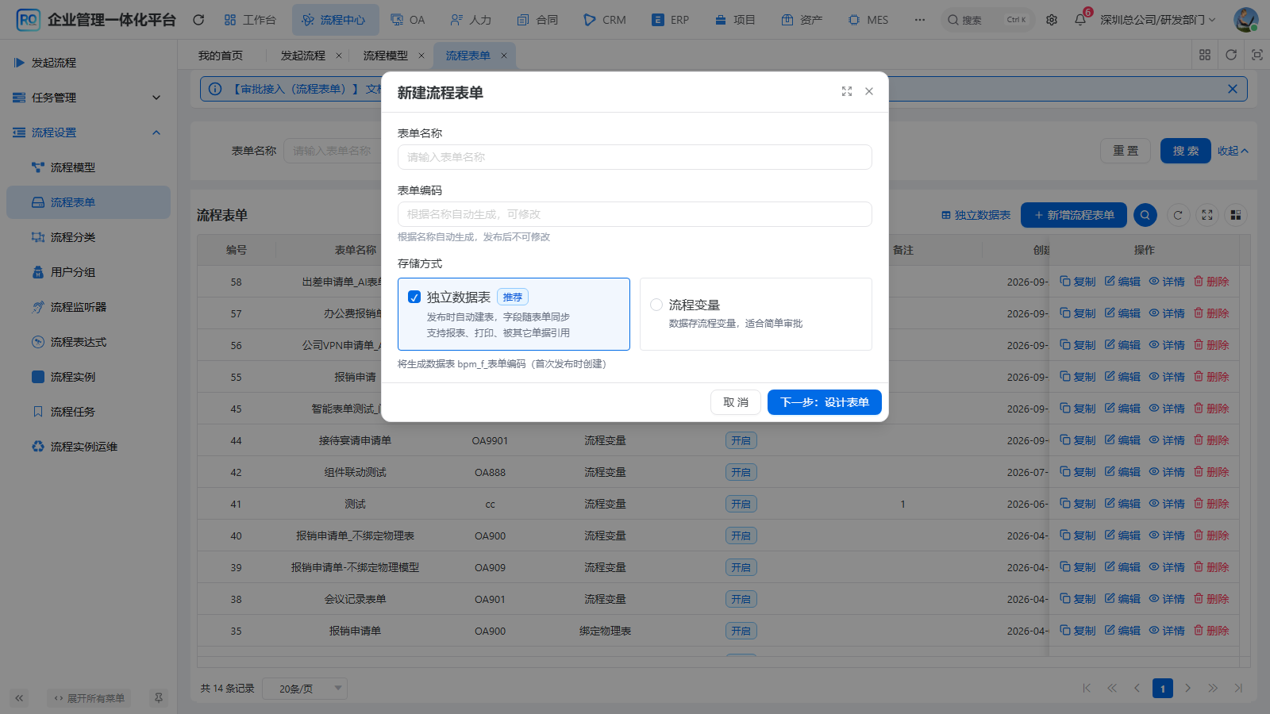Image resolution: width=1270 pixels, height=714 pixels.
Task: Close the 新建流程表单 dialog
Action: pyautogui.click(x=869, y=92)
